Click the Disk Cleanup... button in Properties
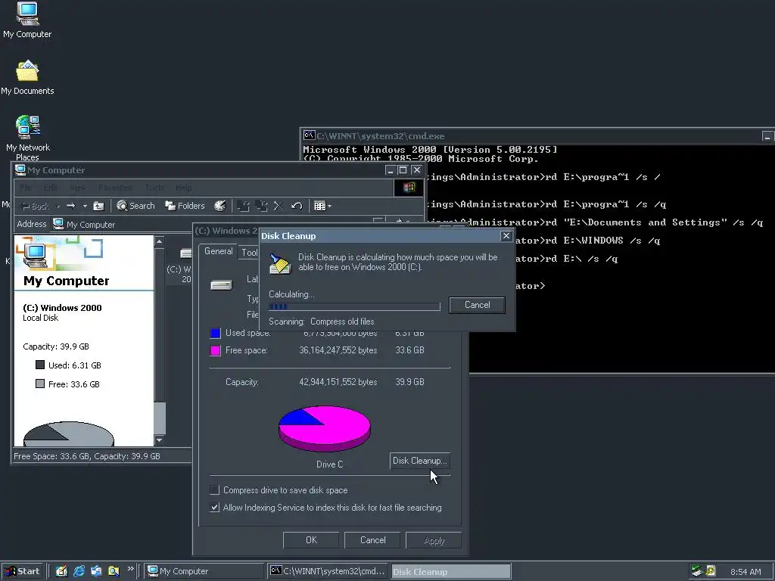The width and height of the screenshot is (775, 581). pos(419,461)
